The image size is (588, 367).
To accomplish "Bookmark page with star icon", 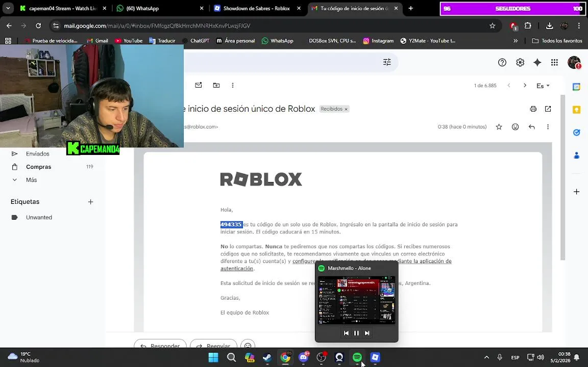I will [x=492, y=26].
